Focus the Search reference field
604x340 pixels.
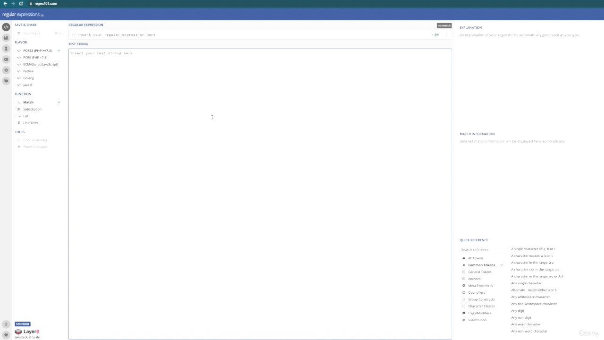(482, 249)
